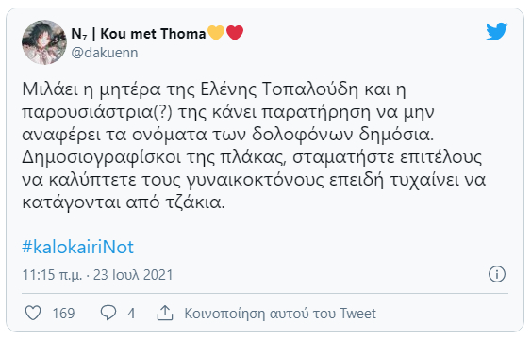Click the red heart emoji in name
Screen dimensions: 531x339
click(235, 33)
